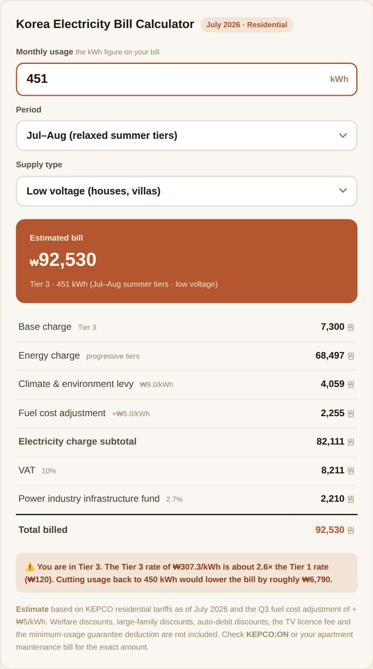Click the Monthly usage field label

(x=45, y=52)
